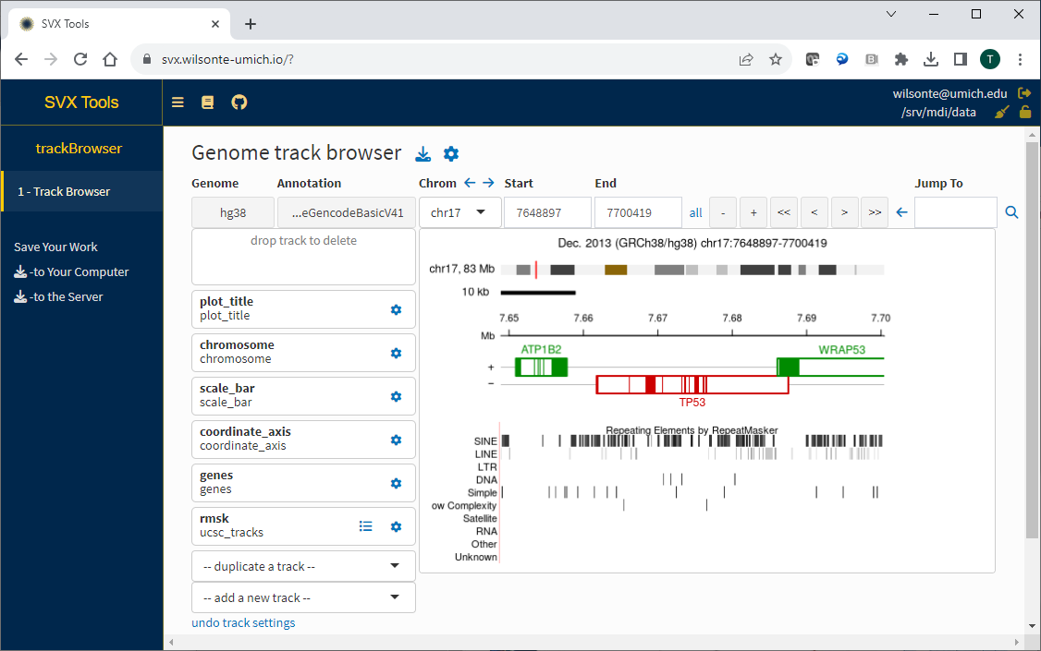Image resolution: width=1041 pixels, height=651 pixels.
Task: Open browser extensions puzzle icon
Action: pos(900,60)
